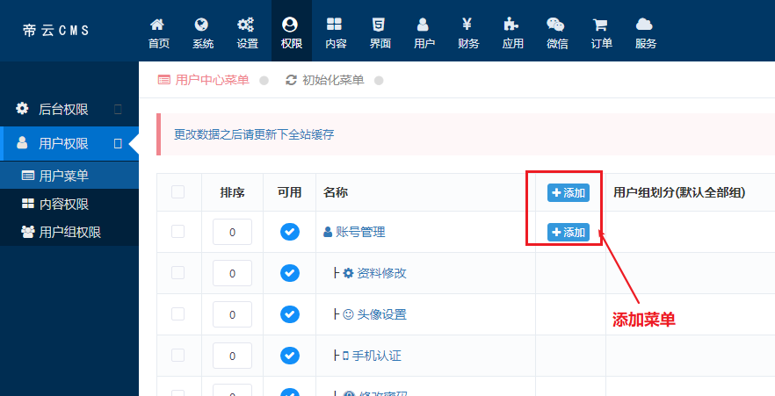Screen dimensions: 775x396
Task: Tick the checkbox for 手机认证 row
Action: click(177, 355)
